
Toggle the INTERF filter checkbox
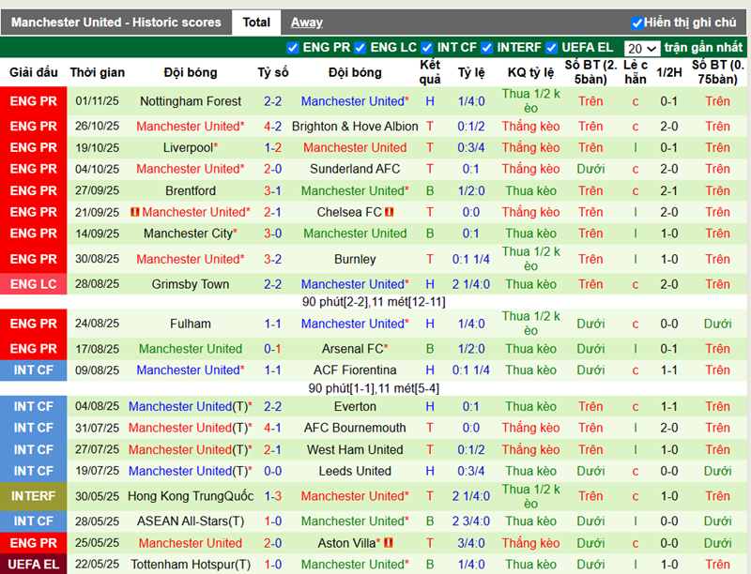[487, 48]
